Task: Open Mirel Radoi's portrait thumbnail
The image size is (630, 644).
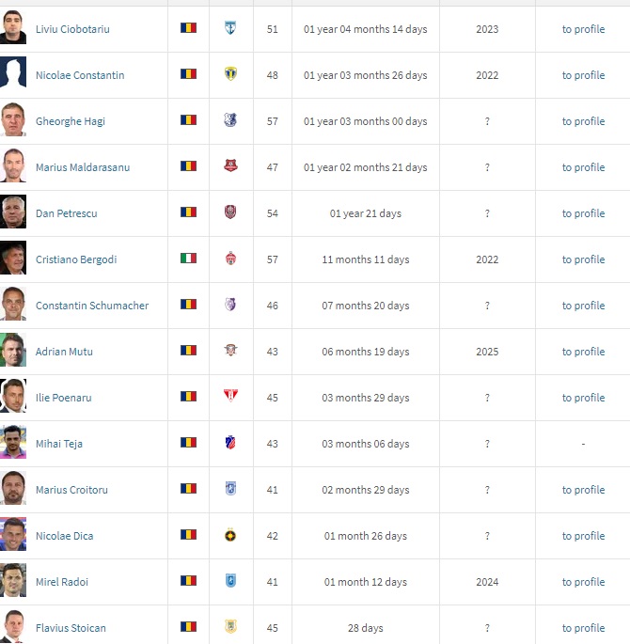Action: click(x=13, y=582)
